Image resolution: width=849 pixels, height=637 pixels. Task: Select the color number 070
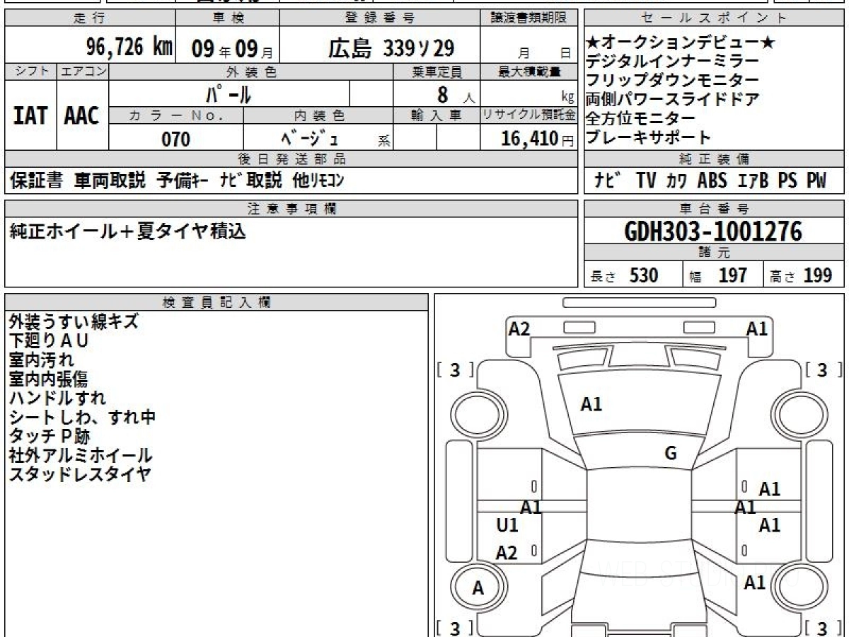(175, 139)
